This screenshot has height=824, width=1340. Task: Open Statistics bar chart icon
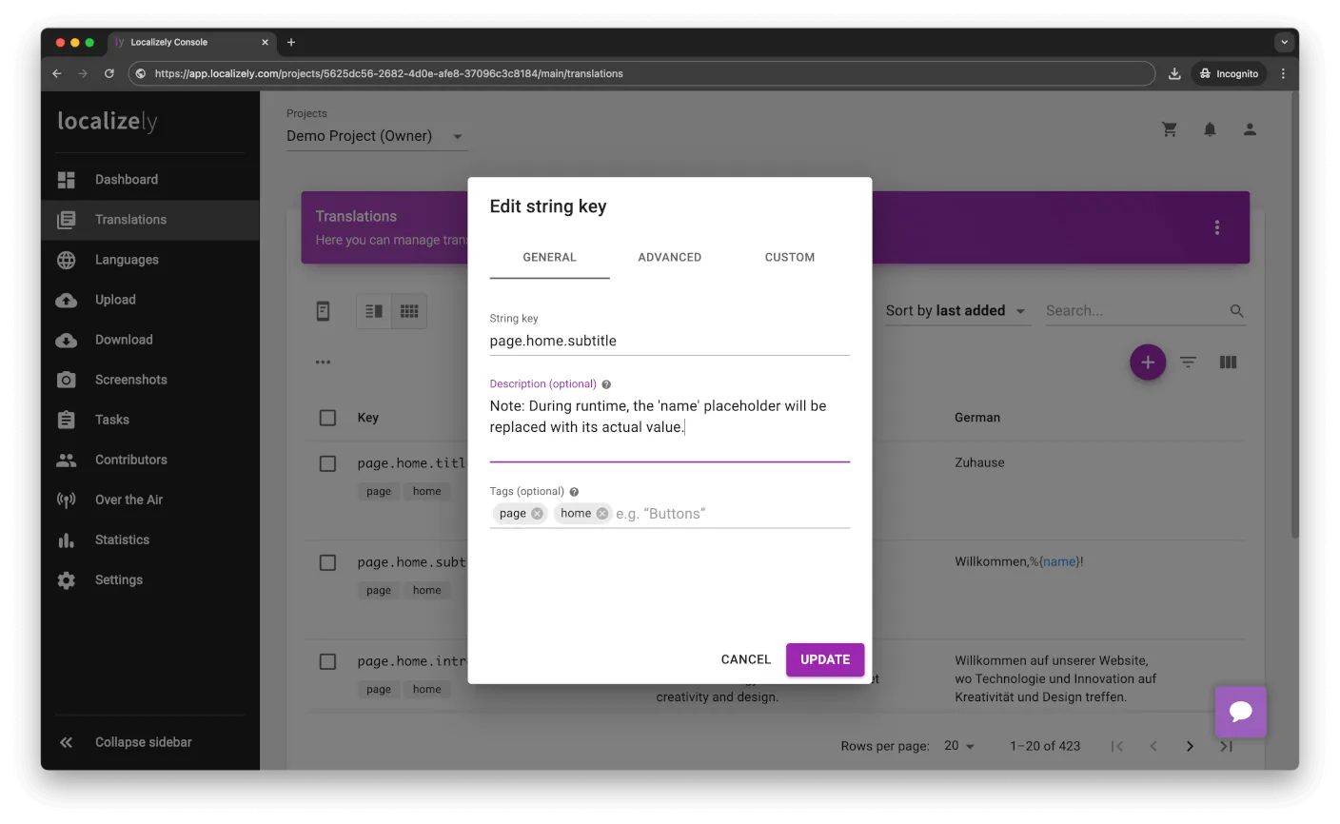click(66, 540)
